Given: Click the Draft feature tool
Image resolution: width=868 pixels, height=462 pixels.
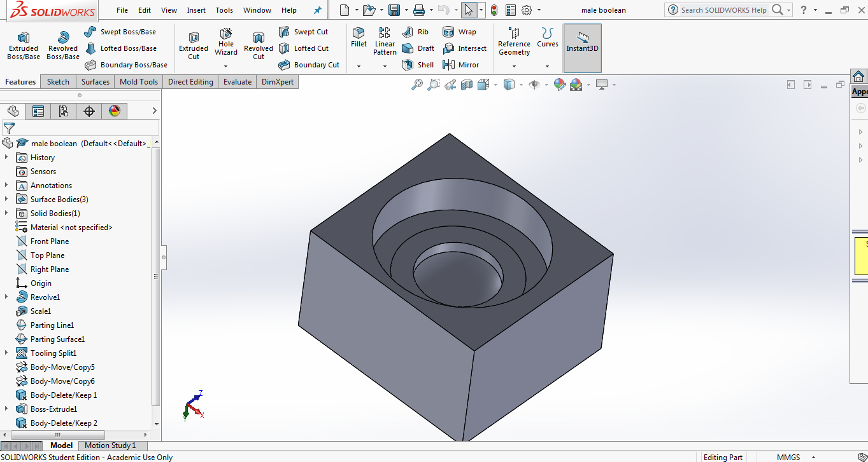Looking at the screenshot, I should tap(418, 48).
